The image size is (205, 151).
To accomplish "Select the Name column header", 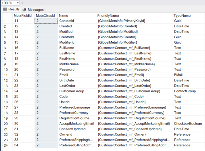I will 64,15.
